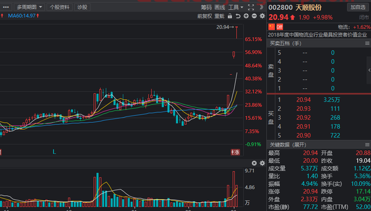Click the ellipsis more button

coord(6,7)
